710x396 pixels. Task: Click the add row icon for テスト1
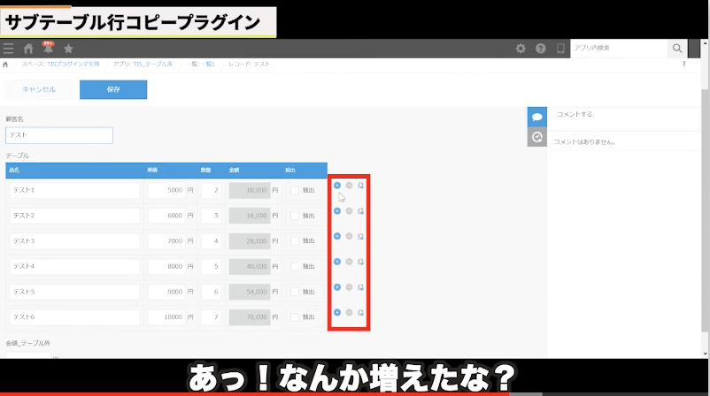(x=337, y=186)
